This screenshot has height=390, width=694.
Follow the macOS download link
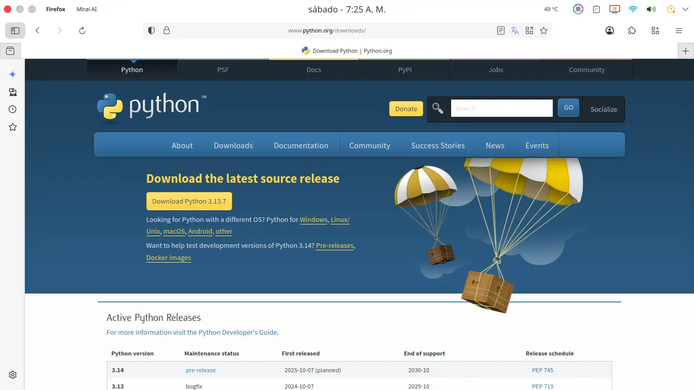click(174, 232)
